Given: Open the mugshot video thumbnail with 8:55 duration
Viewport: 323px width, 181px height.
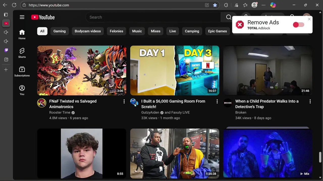Looking at the screenshot, I should tap(82, 153).
